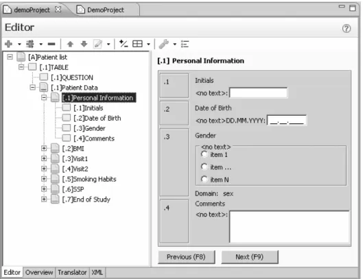
Task: Collapse the [.1]Patient Data node
Action: [x=33, y=88]
